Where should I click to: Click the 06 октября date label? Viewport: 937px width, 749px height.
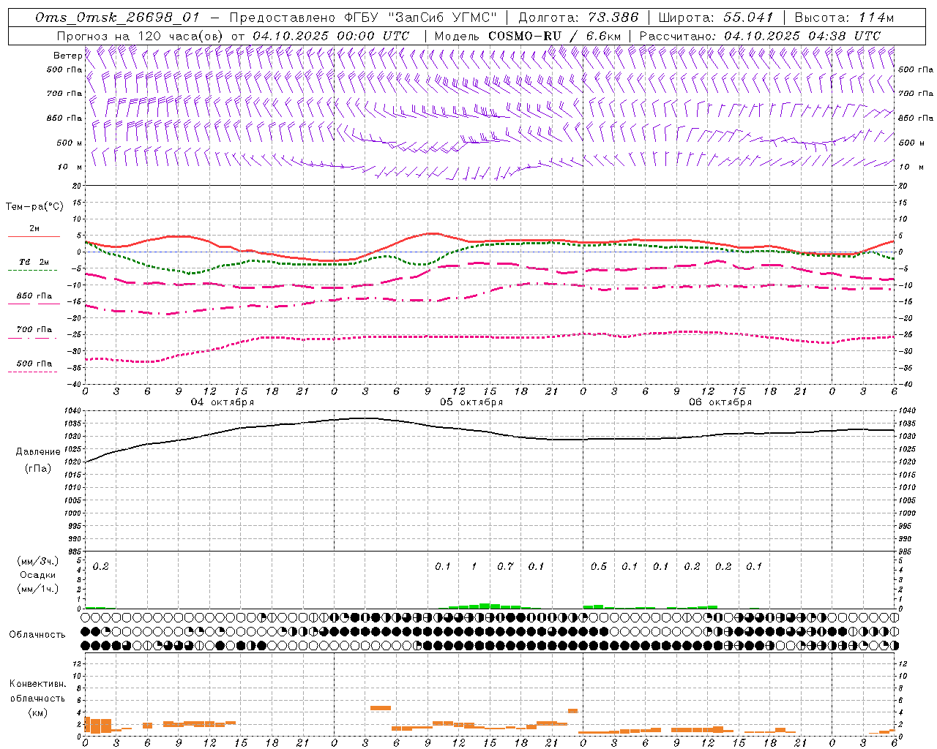tap(720, 402)
